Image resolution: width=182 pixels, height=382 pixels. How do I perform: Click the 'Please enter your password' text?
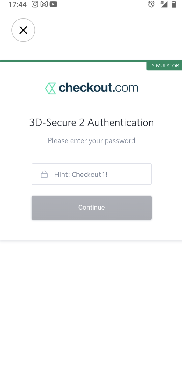[x=91, y=141]
